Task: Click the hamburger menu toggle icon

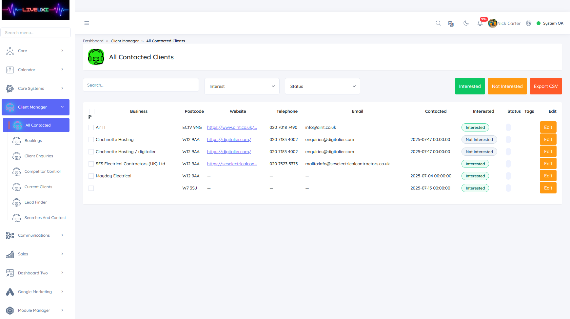Action: coord(87,23)
